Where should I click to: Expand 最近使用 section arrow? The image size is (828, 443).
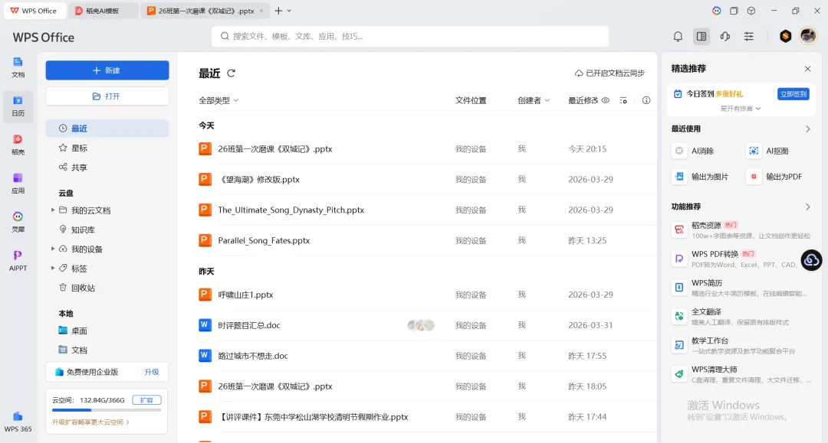click(x=807, y=129)
